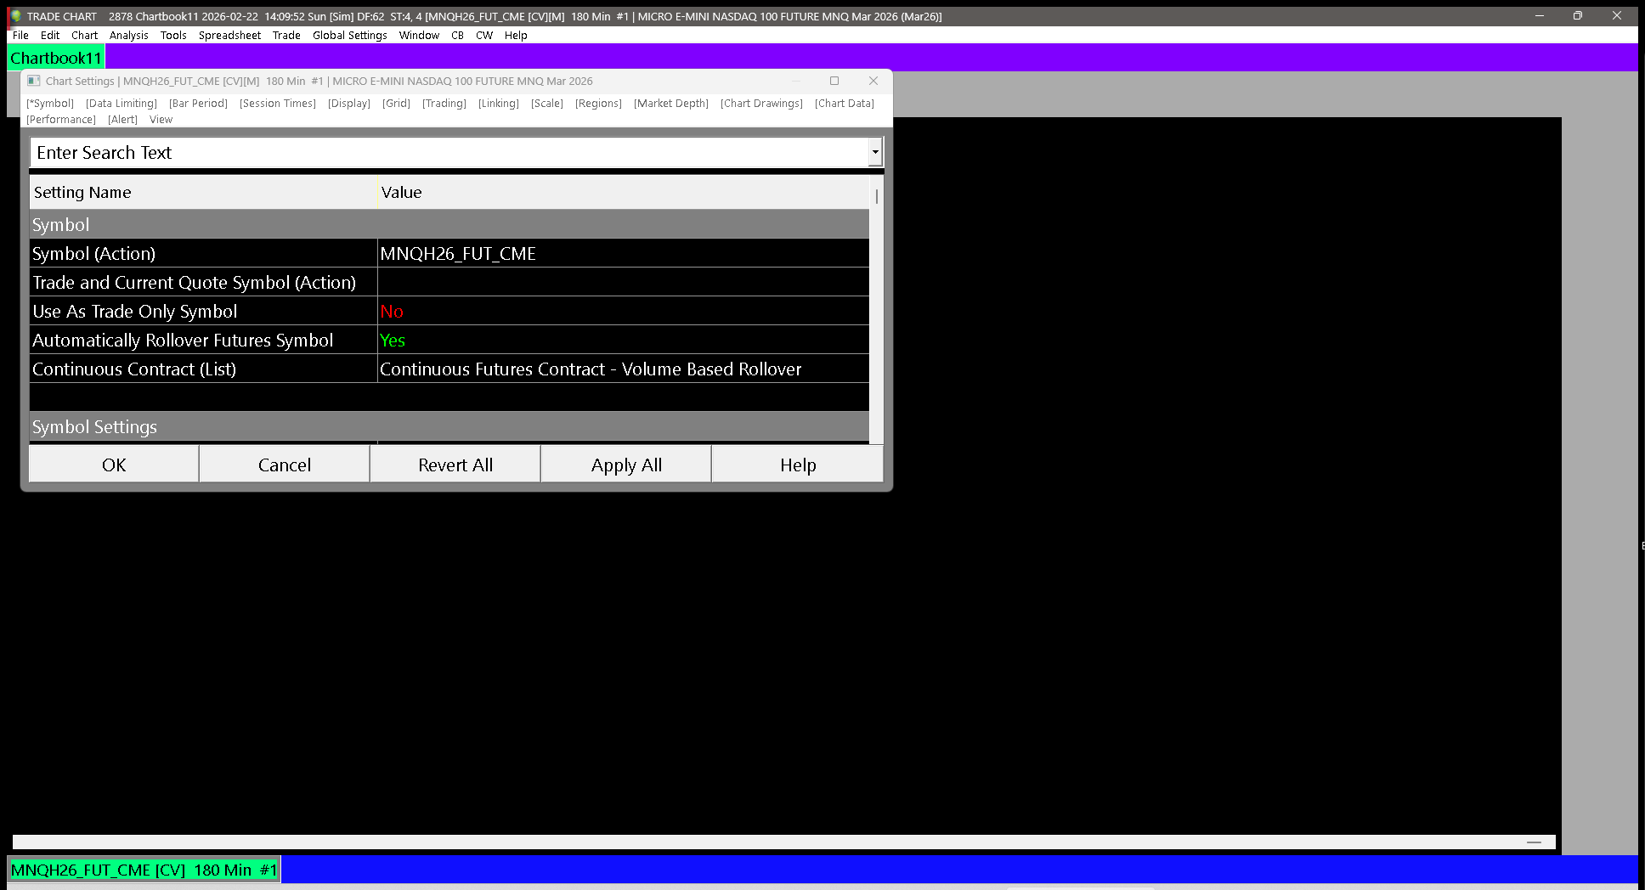
Task: Switch to the [Display] tab
Action: pos(349,103)
